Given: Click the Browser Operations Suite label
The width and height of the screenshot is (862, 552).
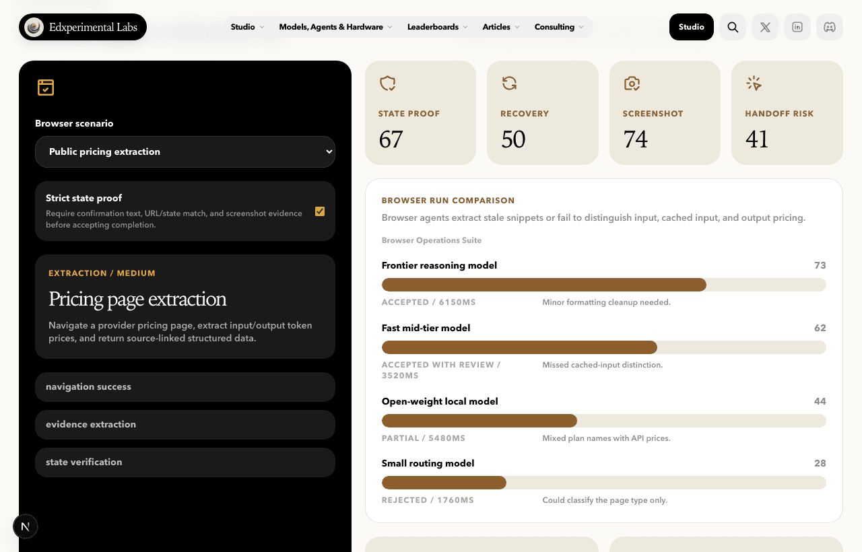Looking at the screenshot, I should coord(432,240).
